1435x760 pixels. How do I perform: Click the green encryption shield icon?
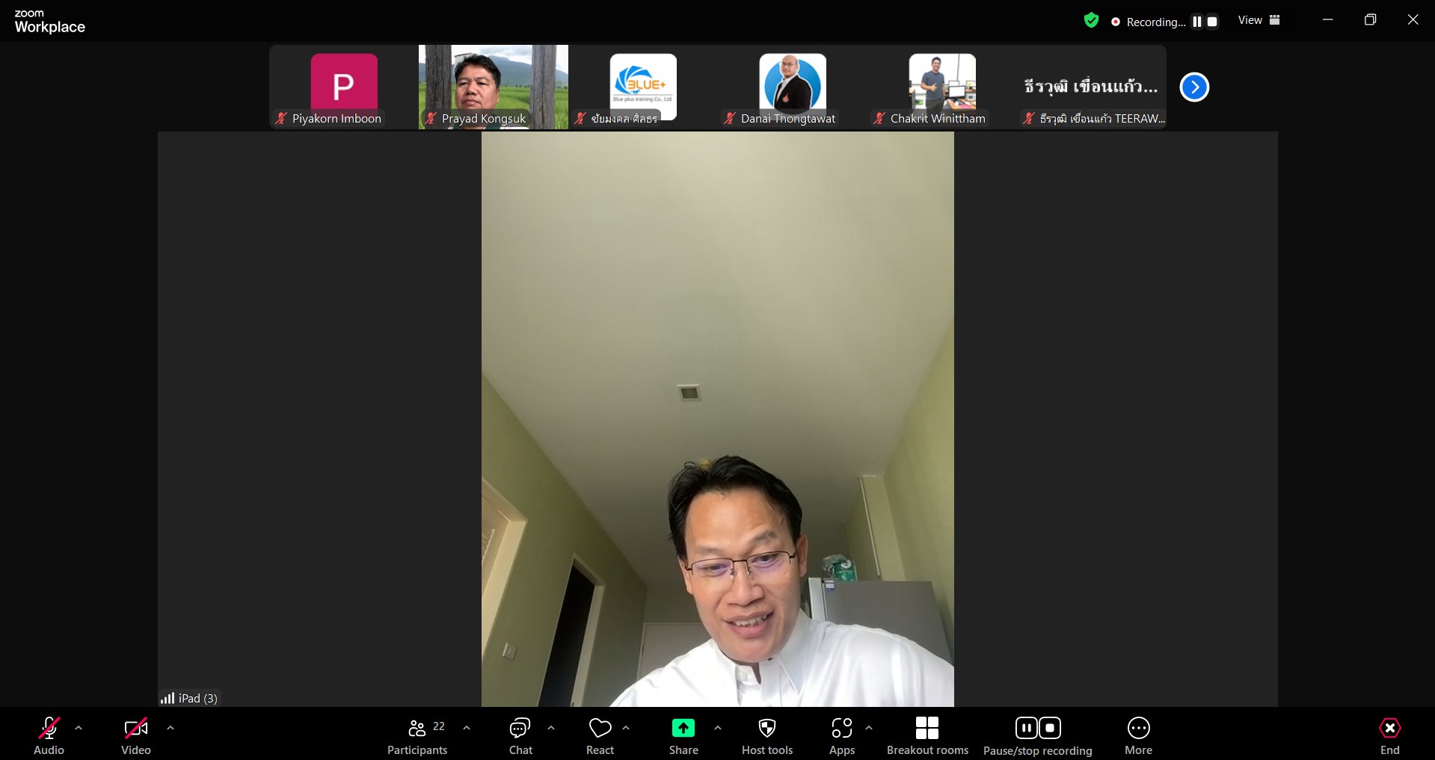(1091, 21)
